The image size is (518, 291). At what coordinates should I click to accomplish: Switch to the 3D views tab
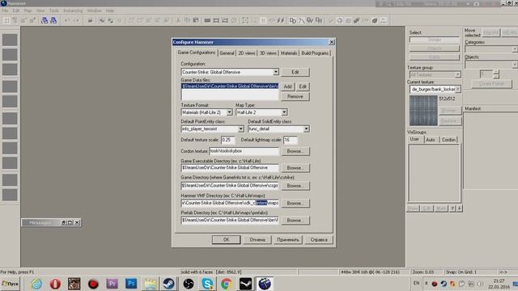point(268,53)
